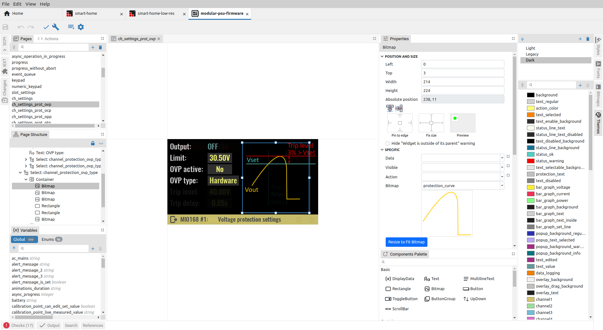Image resolution: width=603 pixels, height=330 pixels.
Task: Click the Build wrench icon in toolbar
Action: (56, 27)
